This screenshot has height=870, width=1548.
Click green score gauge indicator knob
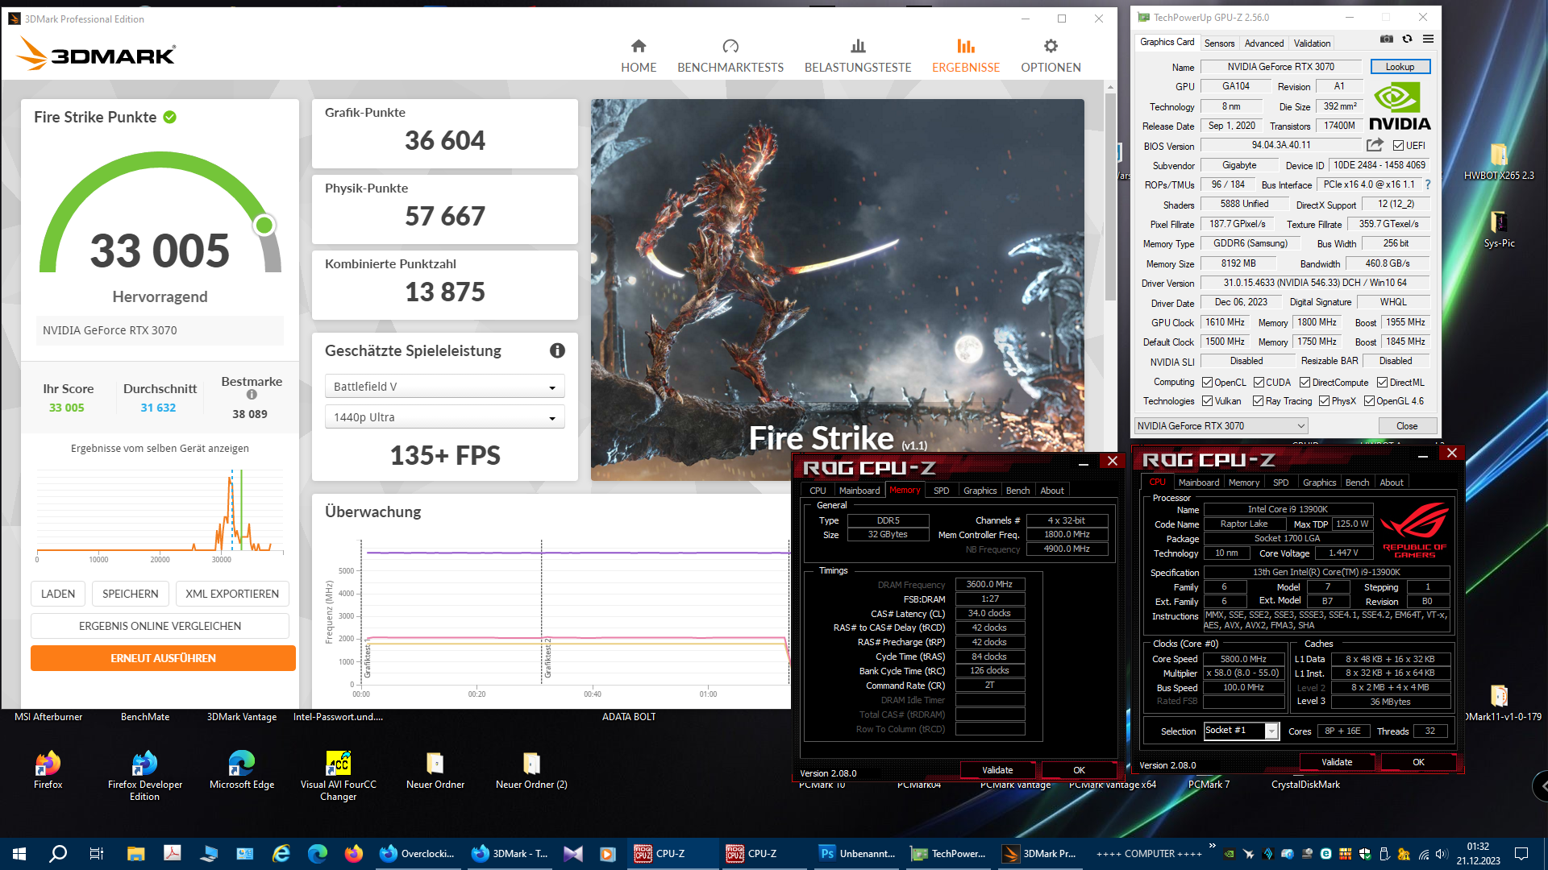(x=264, y=226)
